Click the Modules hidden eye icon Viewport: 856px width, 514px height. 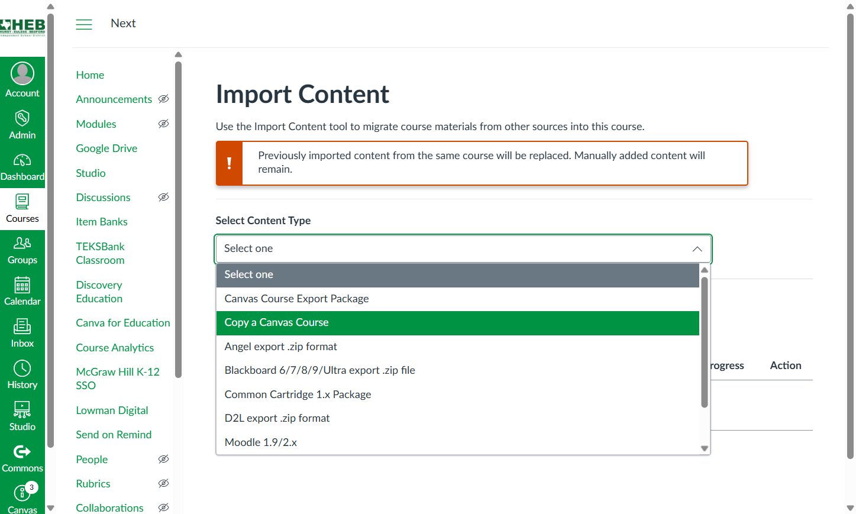164,124
